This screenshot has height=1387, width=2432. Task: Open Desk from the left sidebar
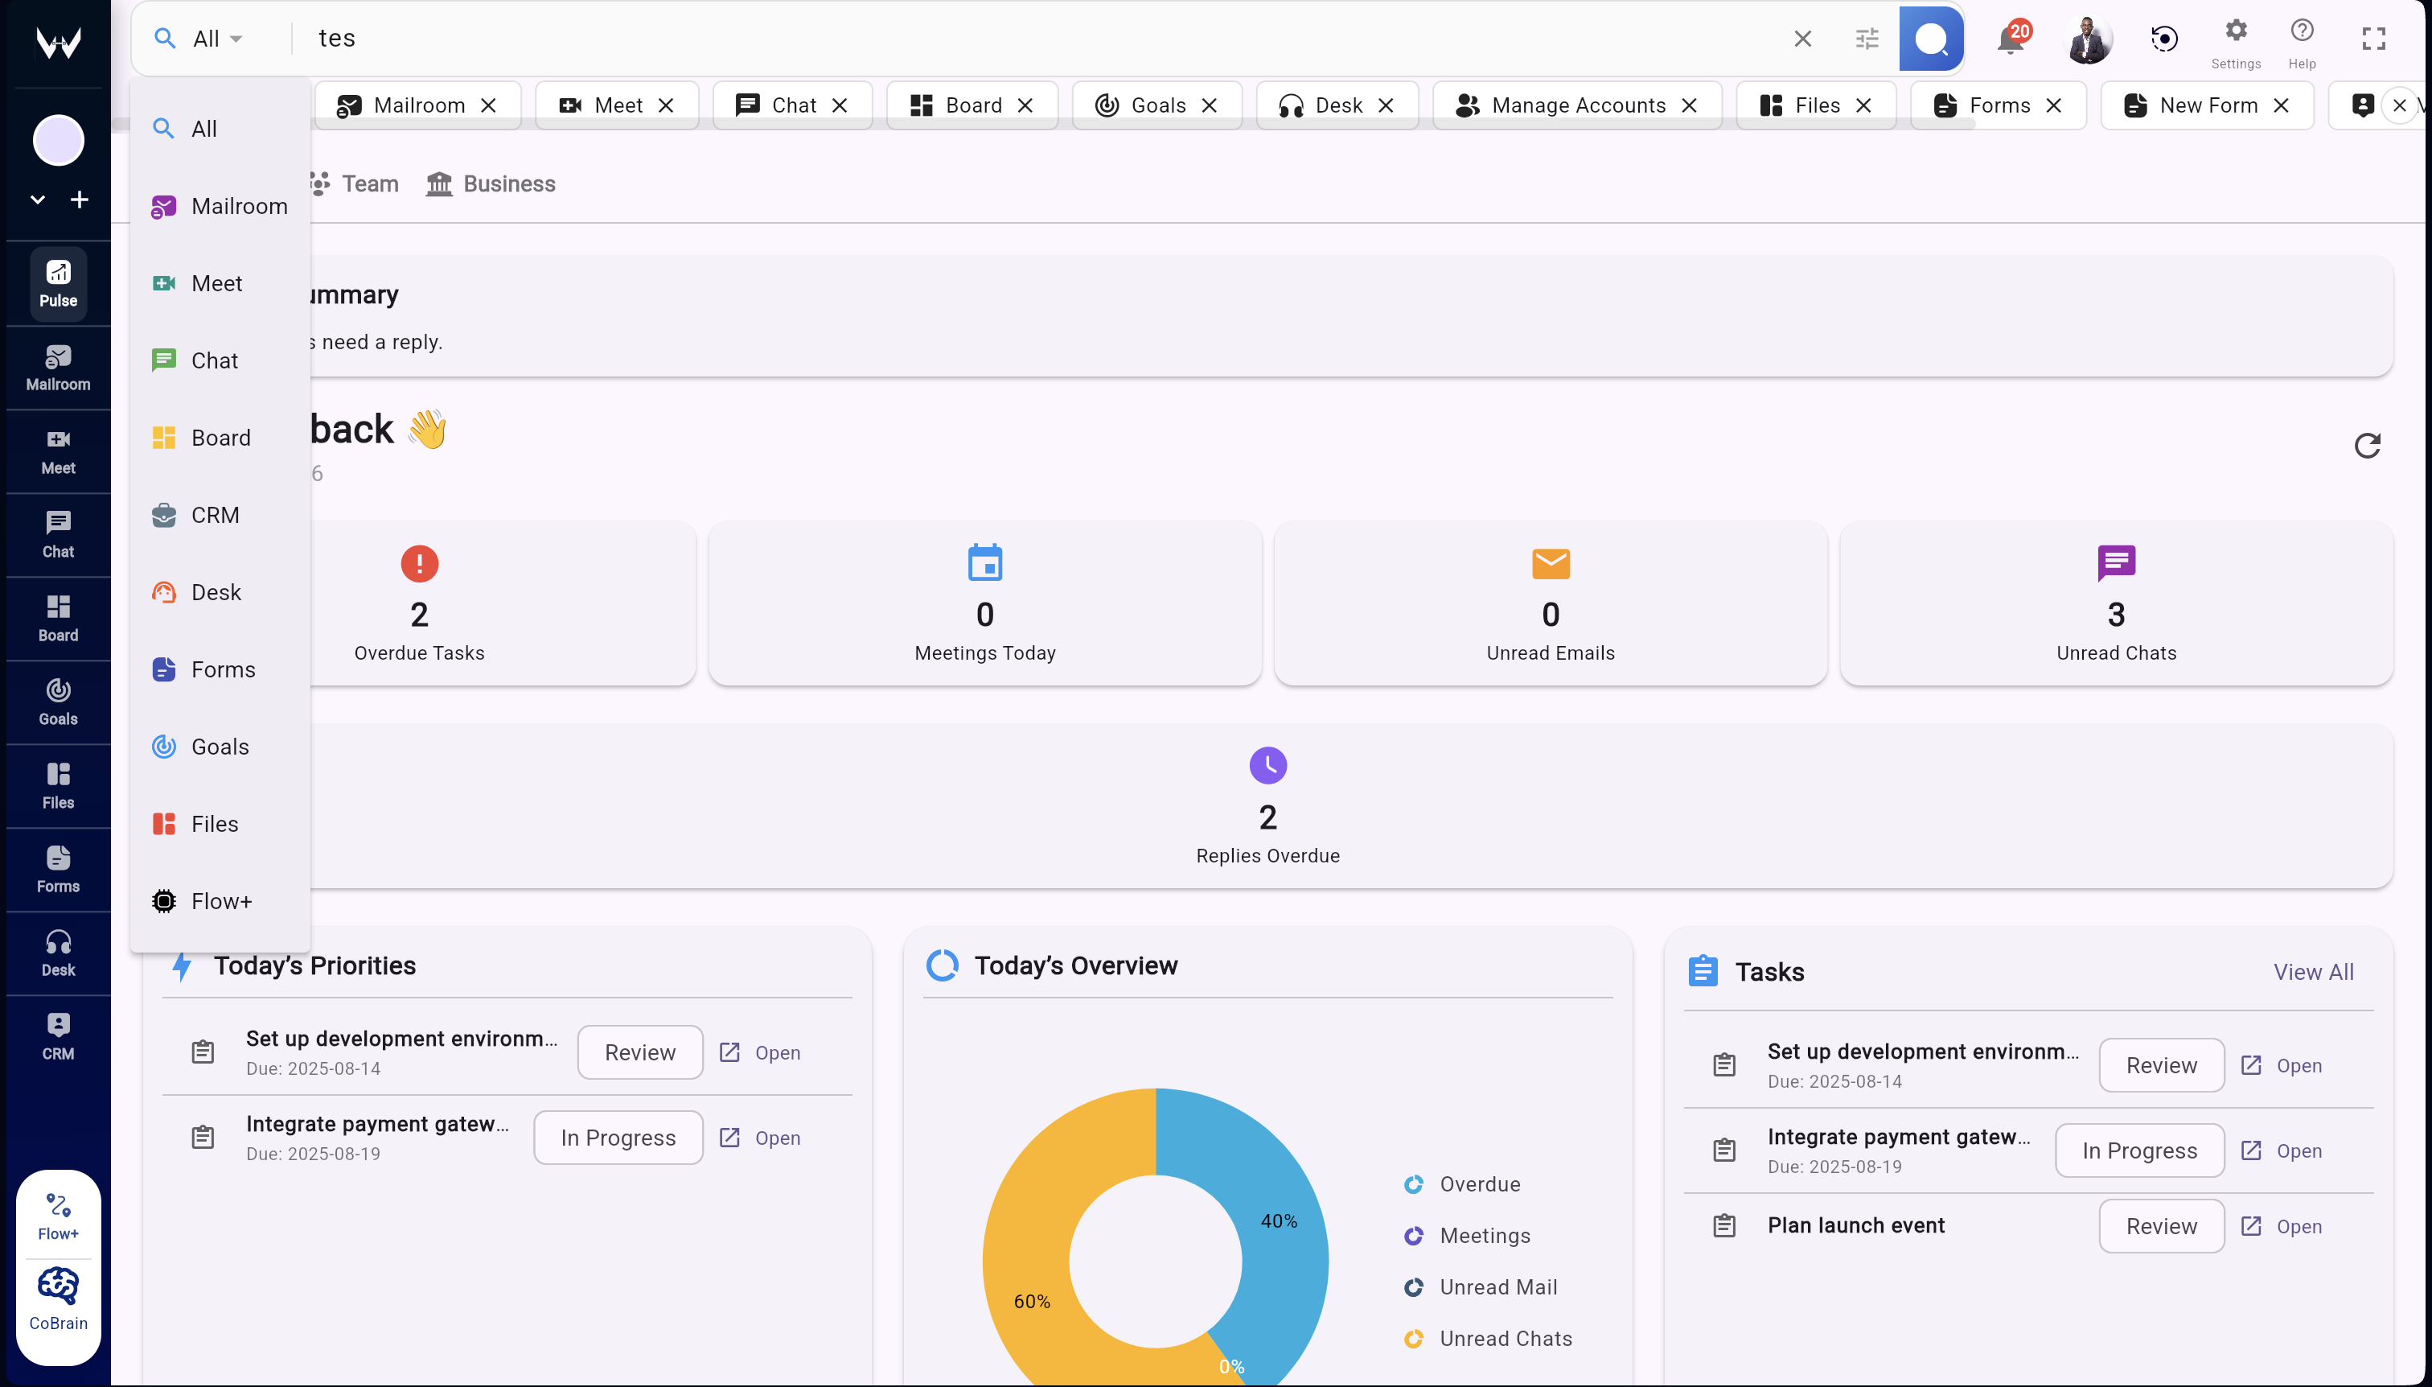coord(57,952)
